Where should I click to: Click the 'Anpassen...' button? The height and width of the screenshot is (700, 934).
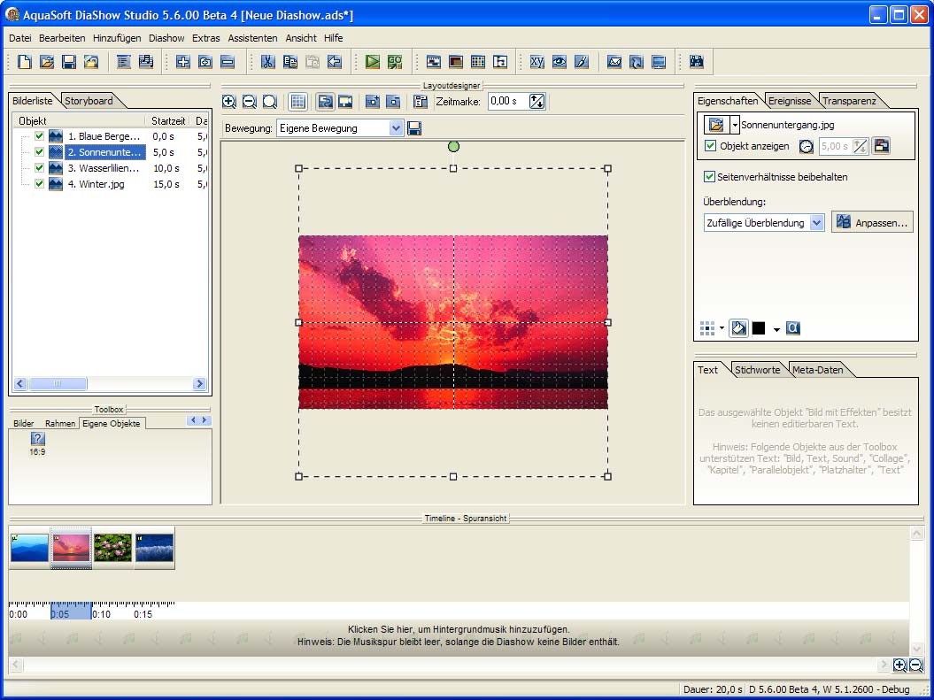click(872, 223)
